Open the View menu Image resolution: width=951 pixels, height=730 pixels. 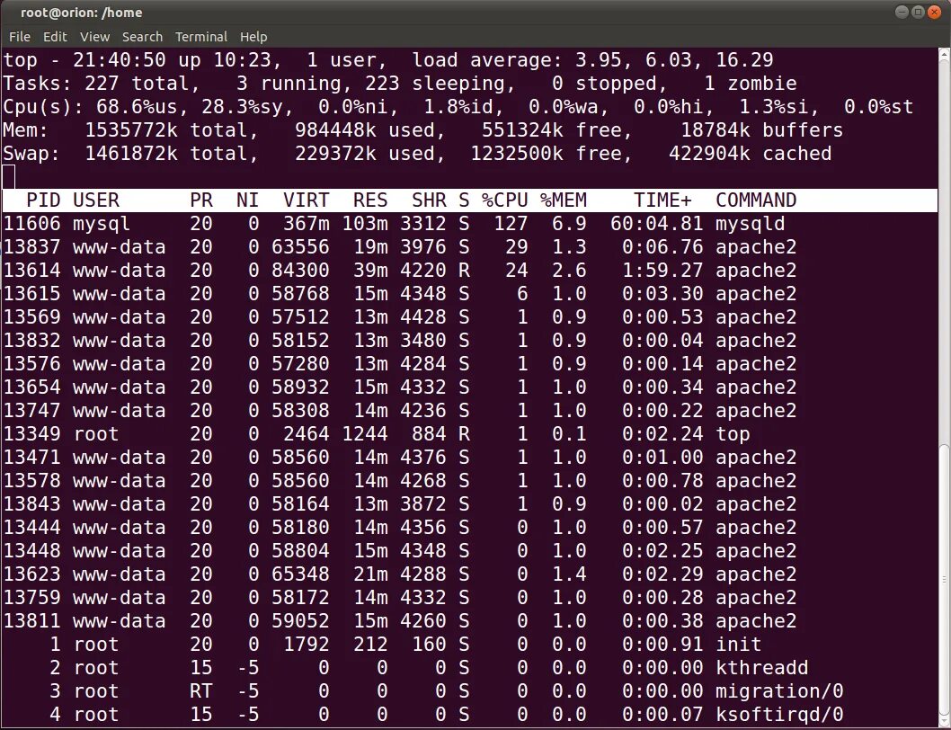point(94,36)
